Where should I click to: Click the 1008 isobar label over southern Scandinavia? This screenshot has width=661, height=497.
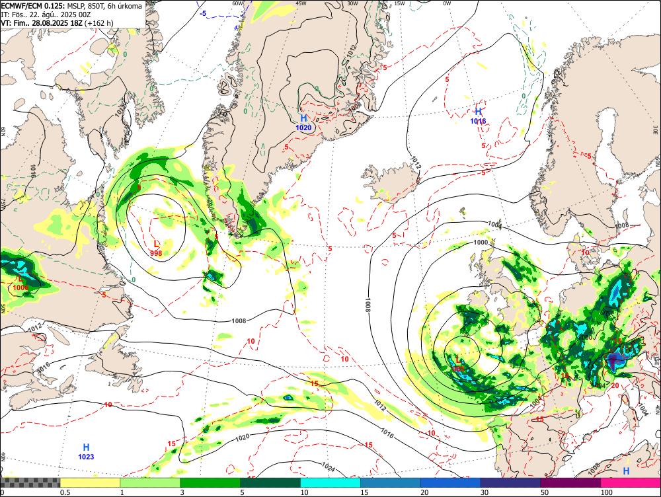click(622, 225)
